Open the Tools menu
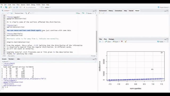Viewport: 170px width, 96px height. (x=43, y=5)
